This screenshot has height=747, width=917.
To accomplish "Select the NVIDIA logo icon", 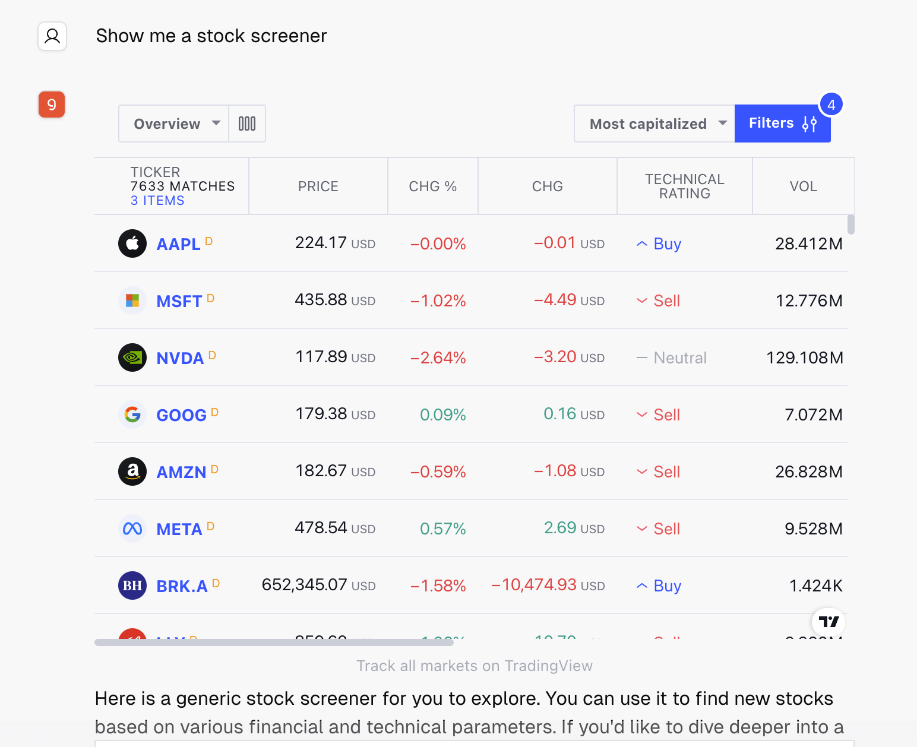I will [132, 357].
